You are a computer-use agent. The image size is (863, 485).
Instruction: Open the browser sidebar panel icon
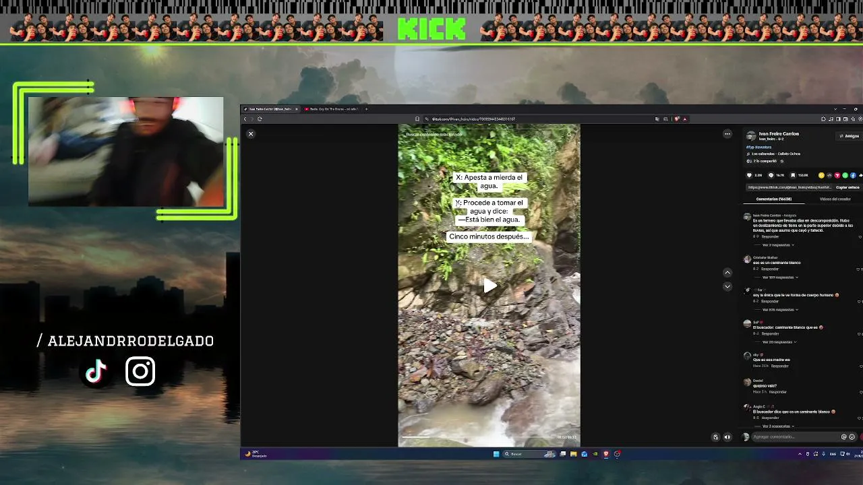point(838,119)
